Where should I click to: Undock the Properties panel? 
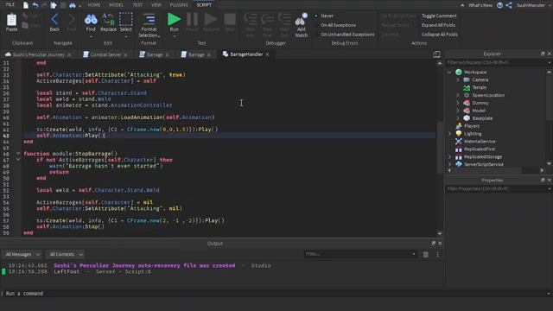[543, 181]
